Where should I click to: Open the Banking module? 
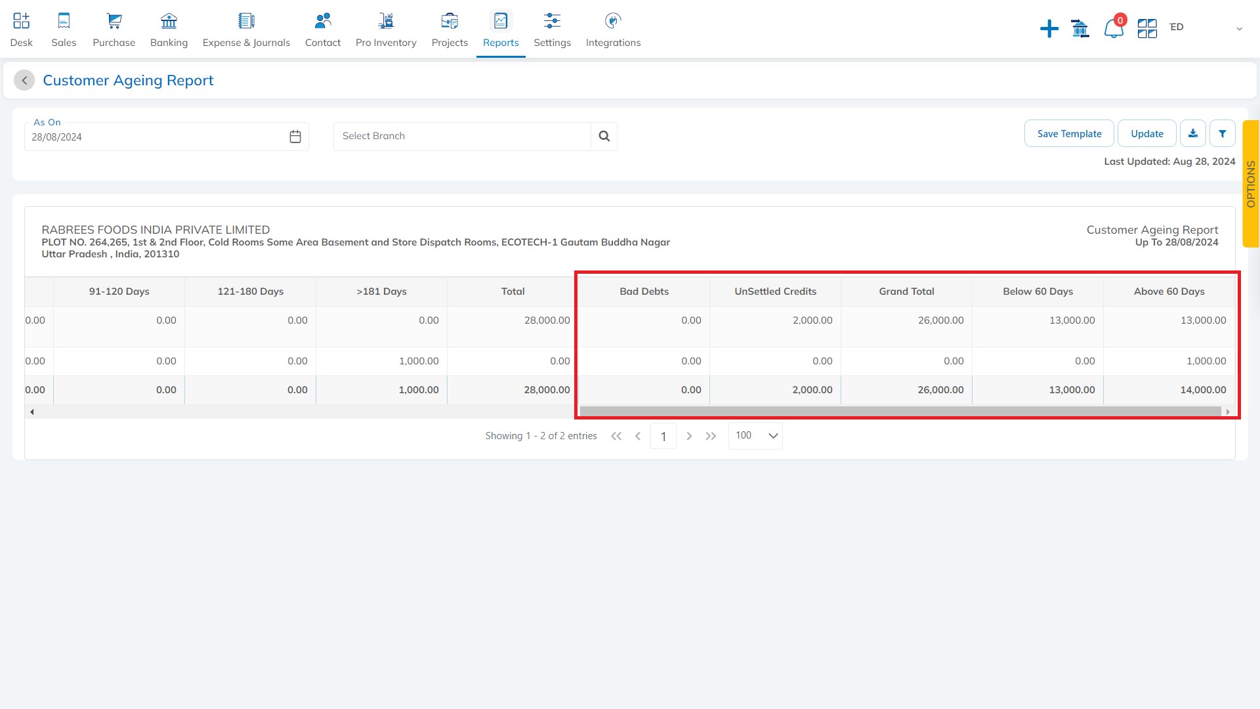coord(169,30)
